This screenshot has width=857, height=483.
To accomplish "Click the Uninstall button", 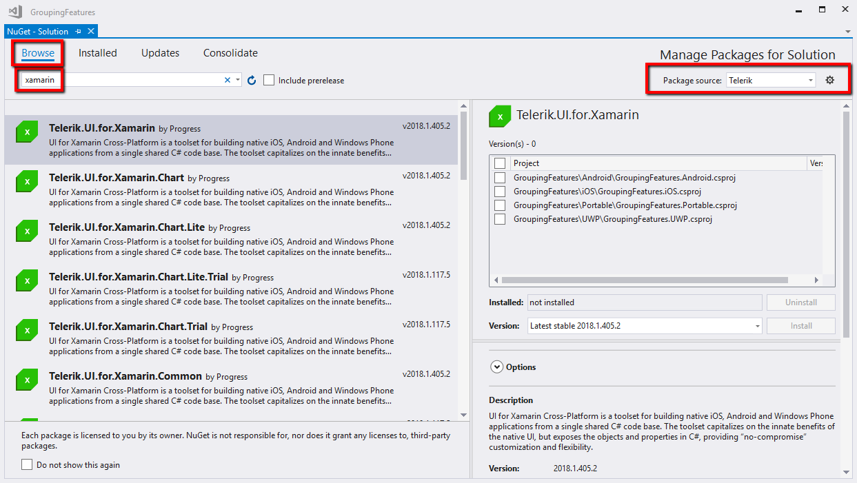I will (800, 302).
